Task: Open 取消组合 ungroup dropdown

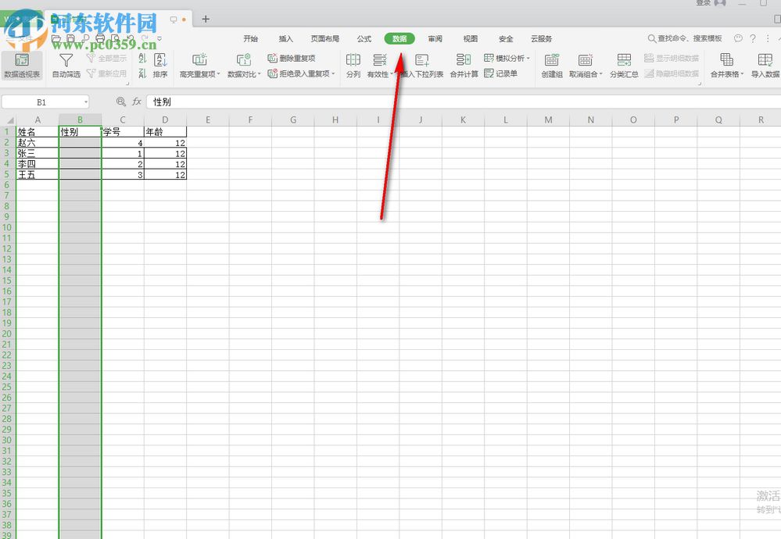Action: coord(586,65)
